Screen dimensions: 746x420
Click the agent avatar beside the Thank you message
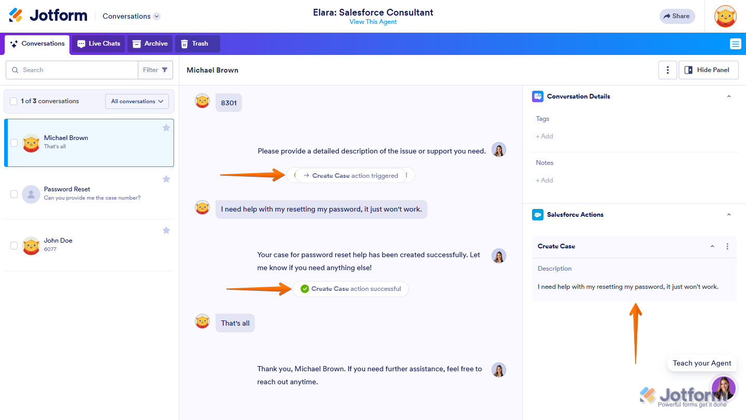point(499,370)
